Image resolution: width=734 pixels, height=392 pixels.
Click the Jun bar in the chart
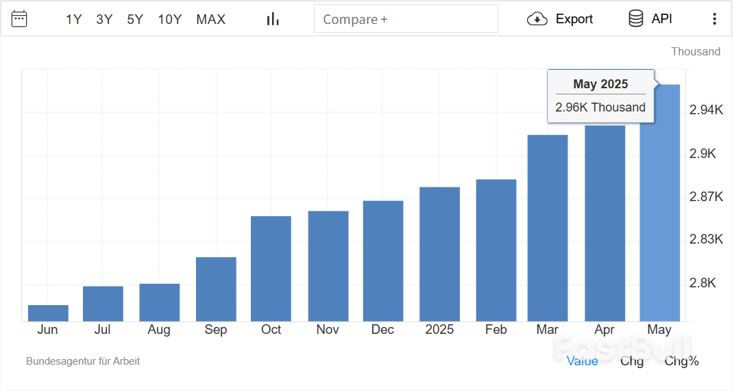[48, 313]
